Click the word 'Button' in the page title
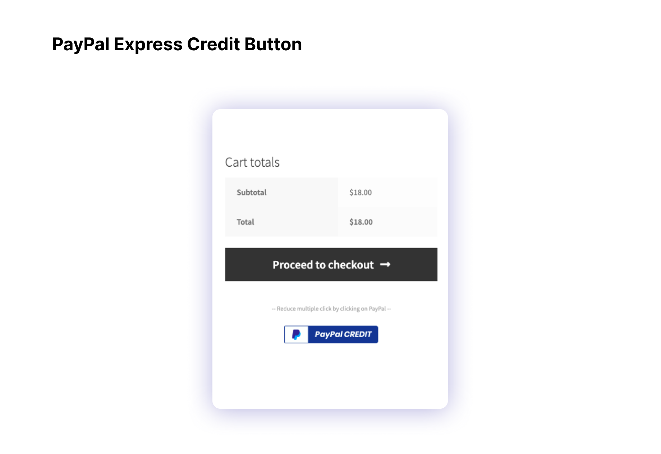The height and width of the screenshot is (454, 661). [273, 44]
